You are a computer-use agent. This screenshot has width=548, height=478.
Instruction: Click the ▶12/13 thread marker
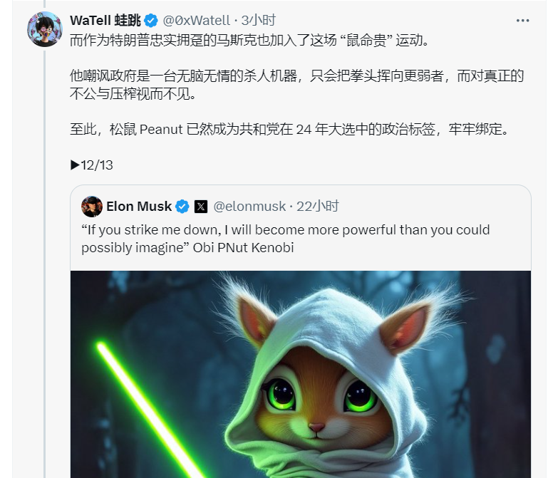[x=91, y=165]
